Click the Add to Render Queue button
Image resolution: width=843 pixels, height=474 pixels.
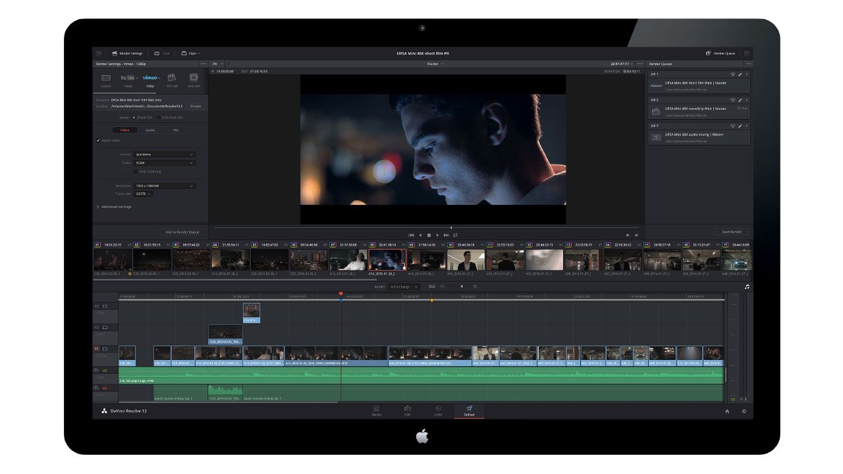(182, 232)
